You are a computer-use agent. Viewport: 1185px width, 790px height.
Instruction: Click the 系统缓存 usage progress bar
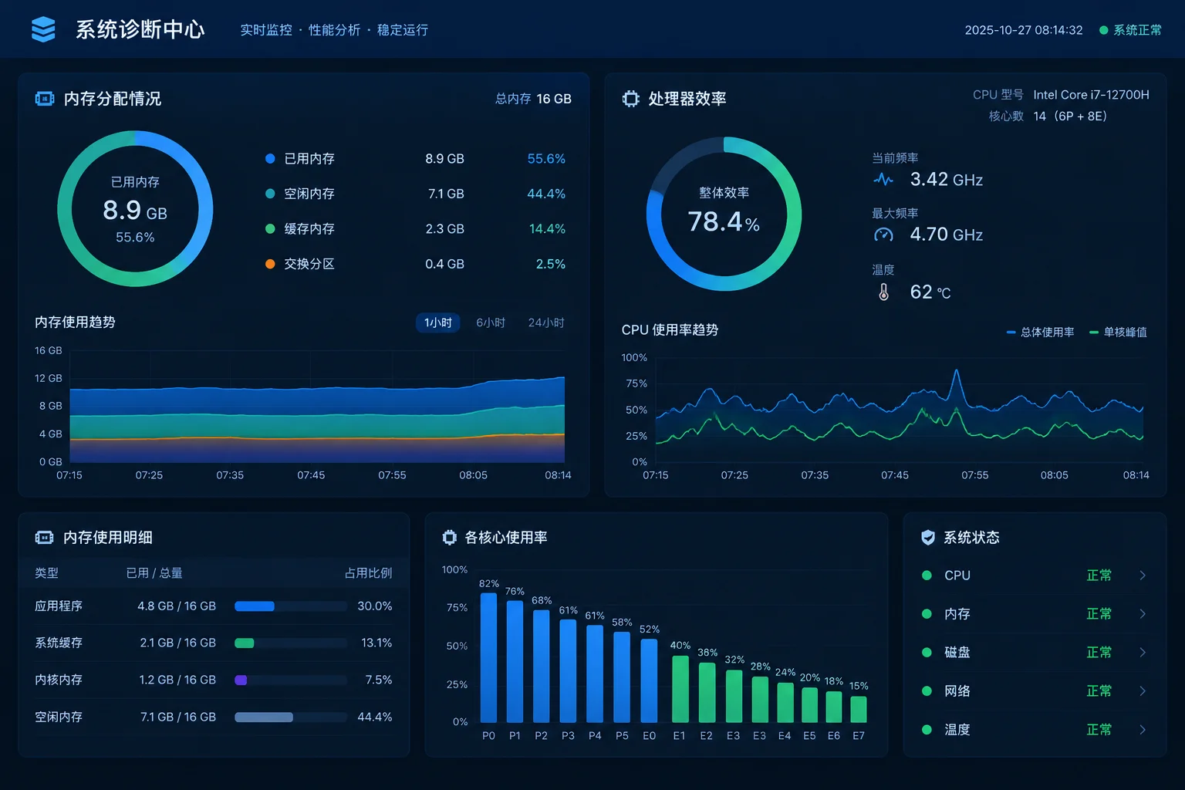[291, 643]
